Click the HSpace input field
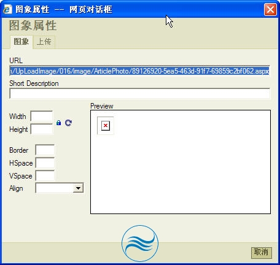280x265 pixels. [x=45, y=163]
